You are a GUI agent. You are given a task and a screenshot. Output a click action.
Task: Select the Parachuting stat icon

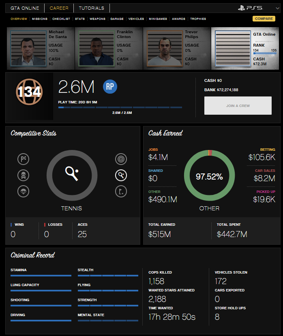pos(23,191)
